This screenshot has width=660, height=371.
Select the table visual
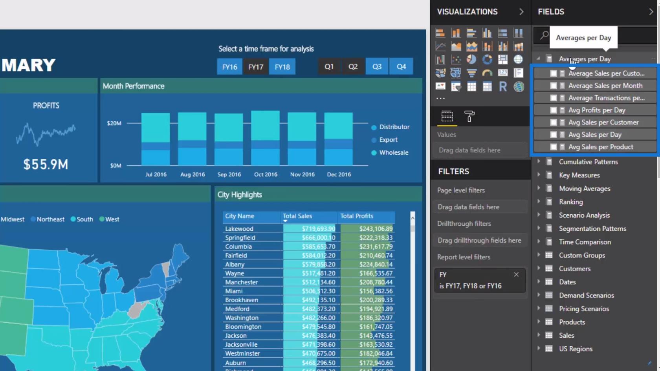click(471, 86)
